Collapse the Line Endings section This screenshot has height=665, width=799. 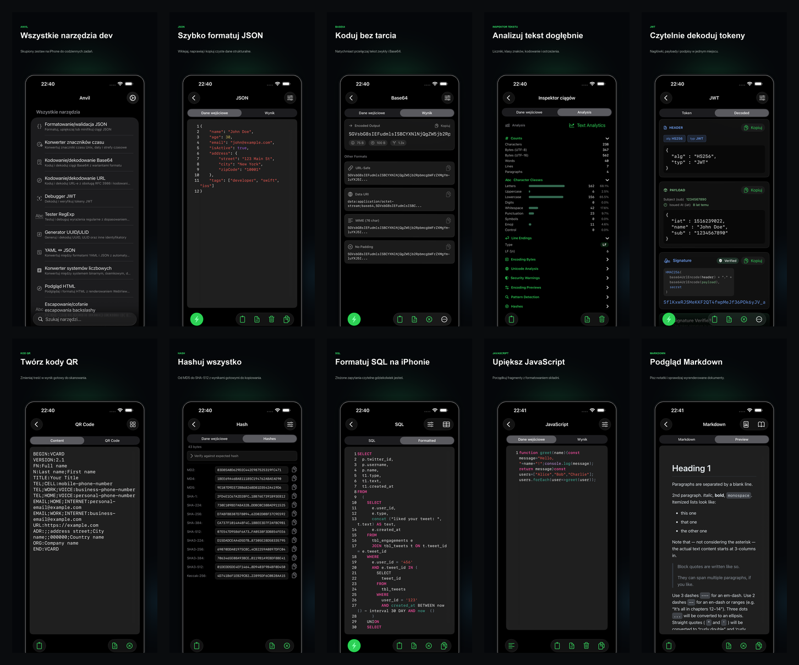tap(607, 238)
